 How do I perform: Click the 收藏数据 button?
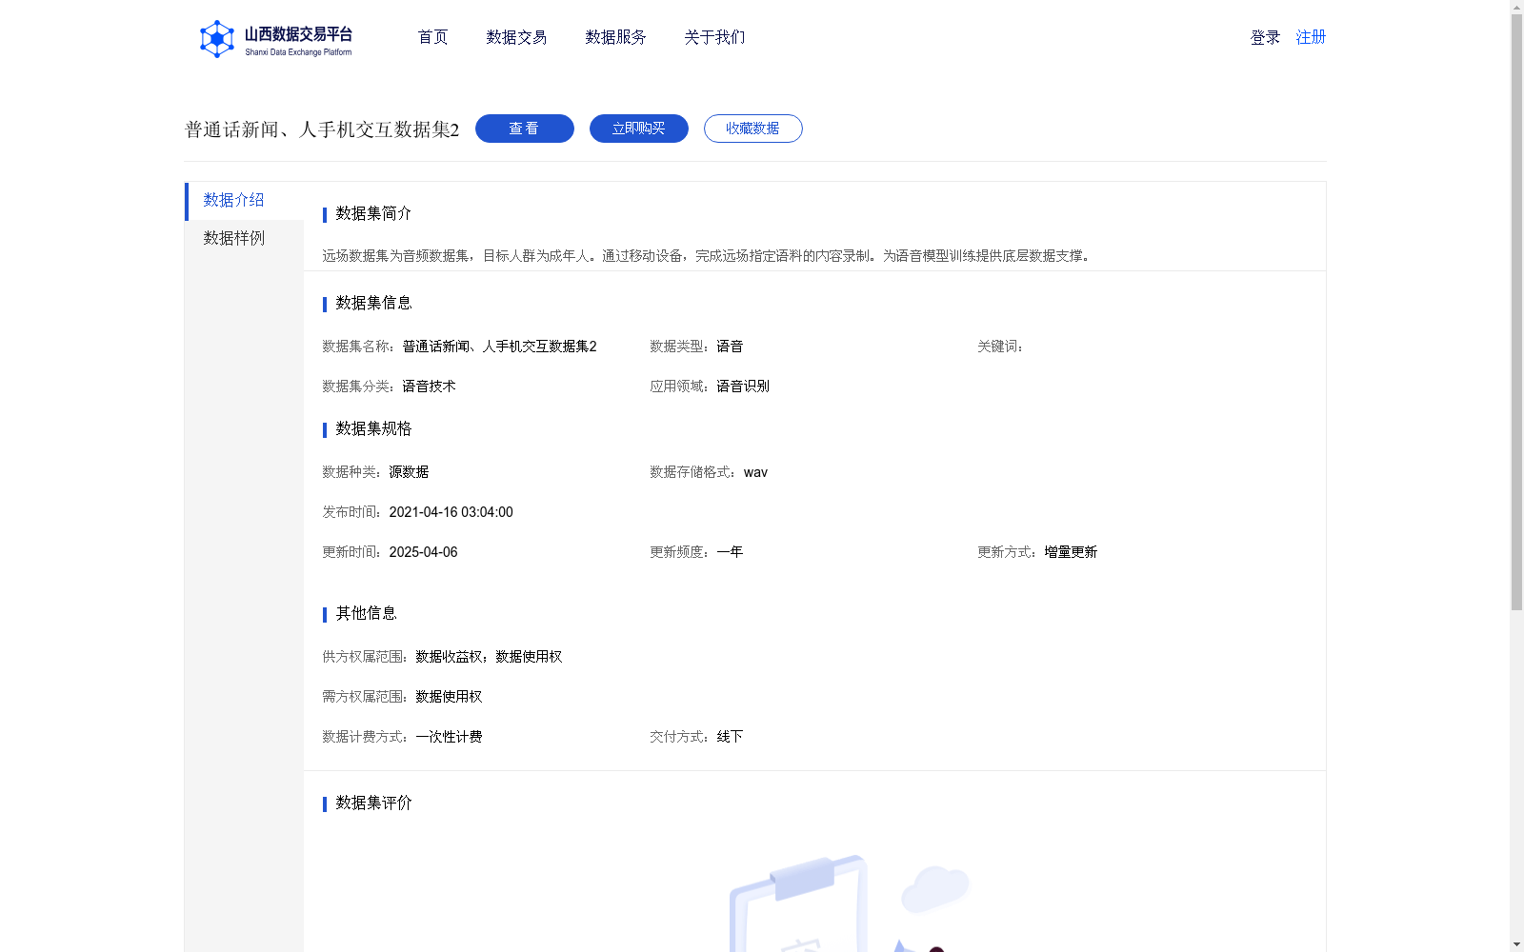tap(753, 129)
